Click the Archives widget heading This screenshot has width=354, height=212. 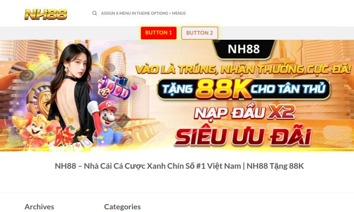pyautogui.click(x=39, y=207)
